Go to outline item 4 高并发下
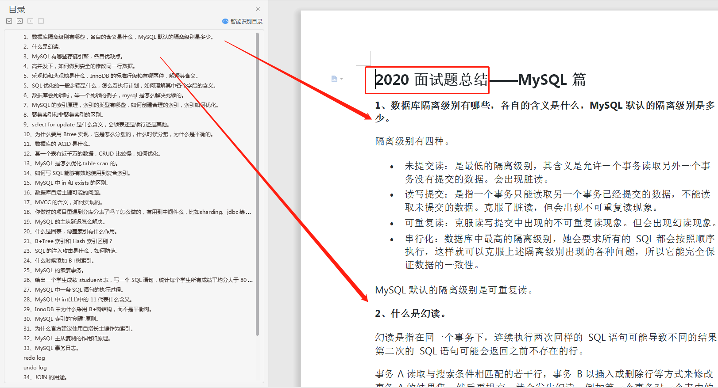This screenshot has height=388, width=718. [79, 66]
